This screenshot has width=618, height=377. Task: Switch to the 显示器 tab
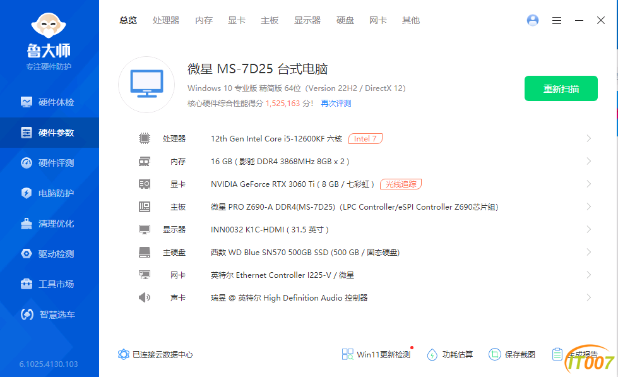(x=307, y=20)
